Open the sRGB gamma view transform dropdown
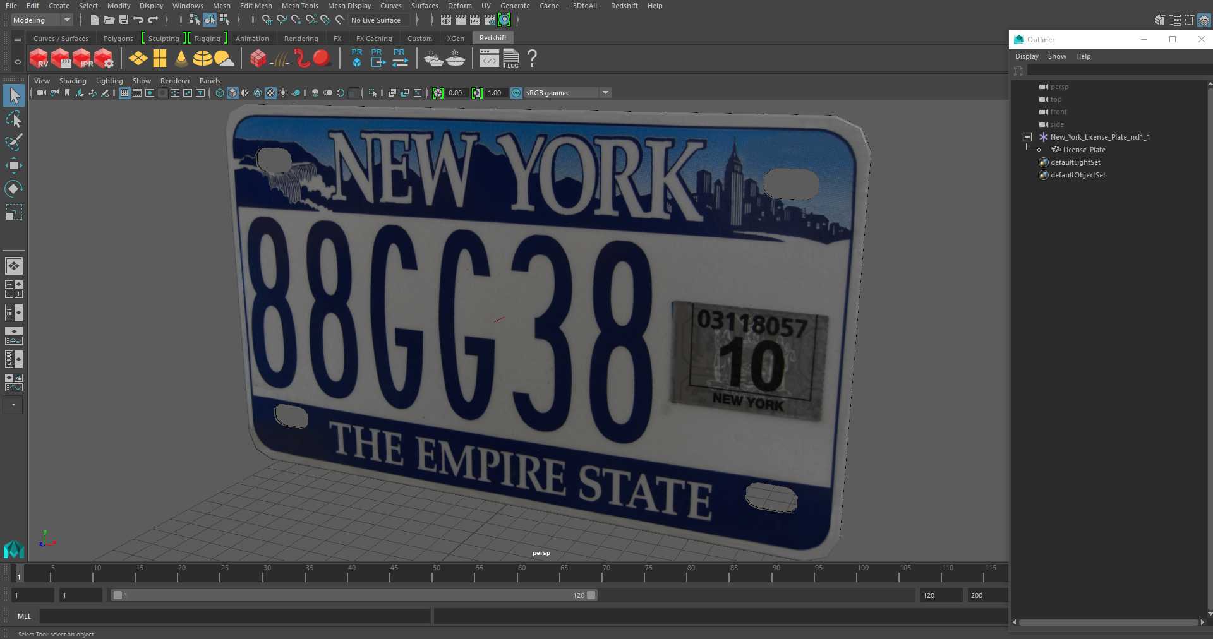The image size is (1213, 639). tap(567, 93)
